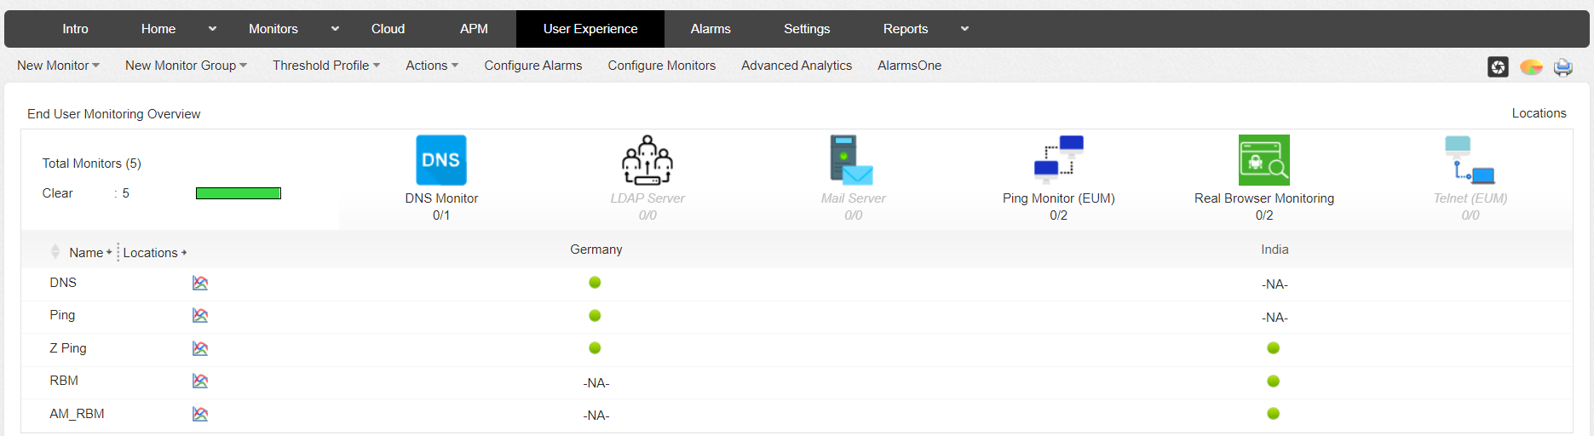The image size is (1594, 436).
Task: Click the camera shutter snapshot icon
Action: [1498, 66]
